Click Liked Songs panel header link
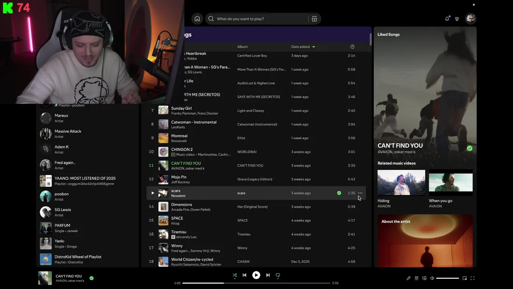This screenshot has height=289, width=513. click(388, 35)
